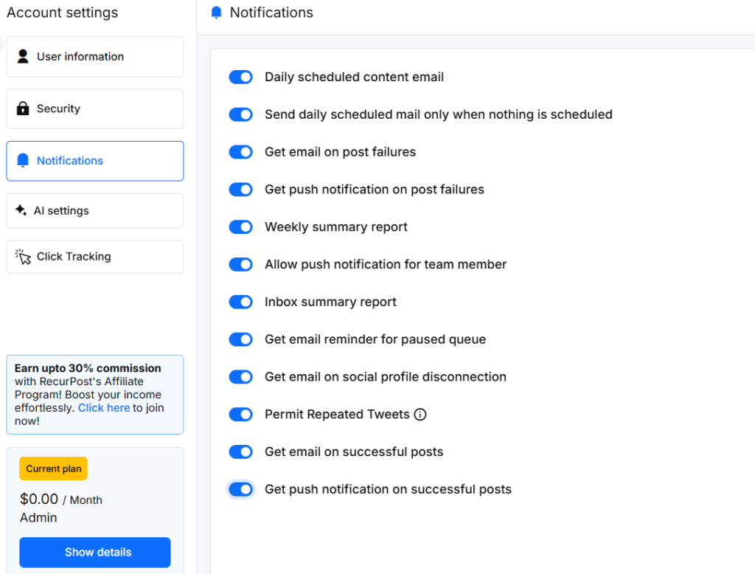The image size is (755, 574).
Task: Toggle off email on post failures
Action: 240,152
